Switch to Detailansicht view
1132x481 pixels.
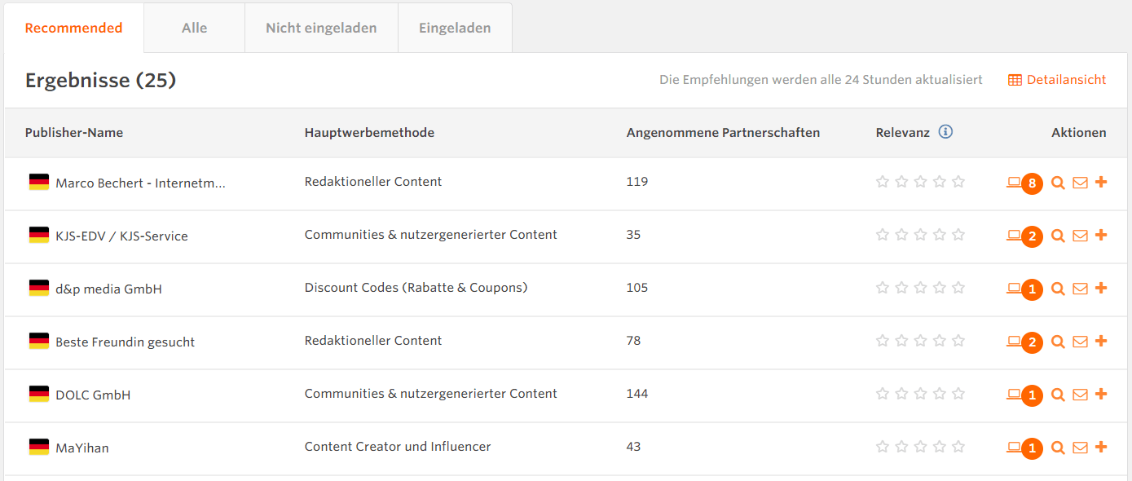[1057, 80]
